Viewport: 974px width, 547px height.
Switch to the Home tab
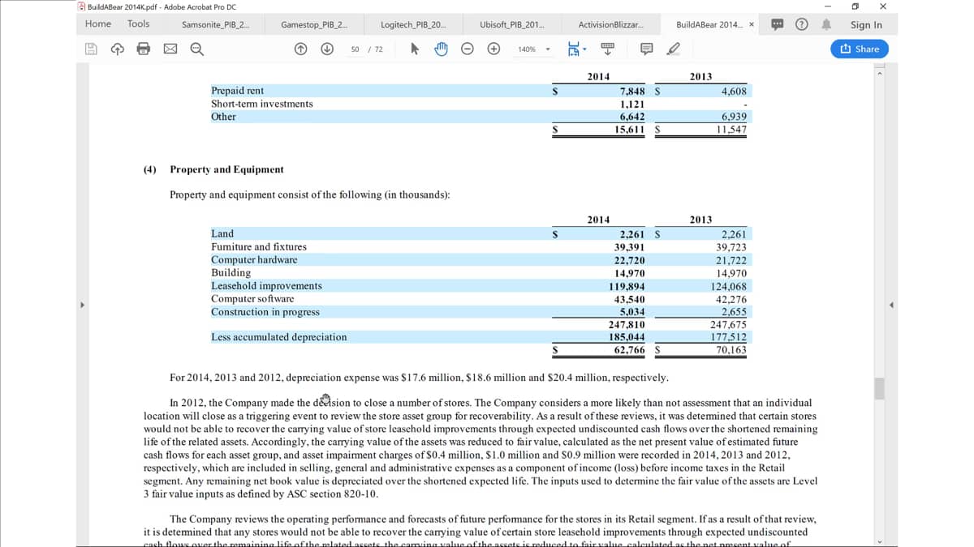point(98,24)
